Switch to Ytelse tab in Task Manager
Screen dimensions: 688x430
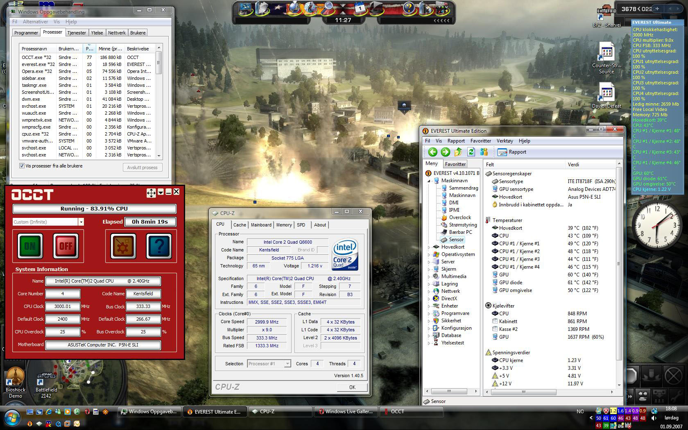click(x=97, y=33)
